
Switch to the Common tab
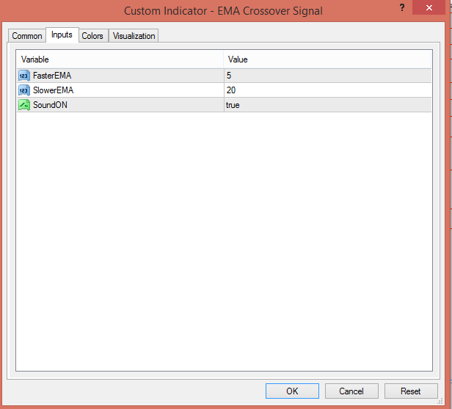(x=27, y=36)
